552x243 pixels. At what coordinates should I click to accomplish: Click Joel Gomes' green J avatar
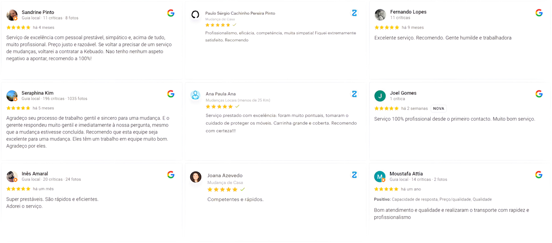tap(380, 96)
